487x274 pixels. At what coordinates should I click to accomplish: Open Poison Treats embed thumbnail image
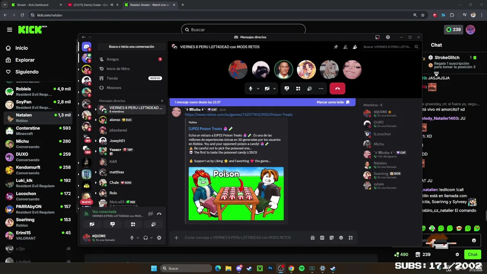point(236,194)
